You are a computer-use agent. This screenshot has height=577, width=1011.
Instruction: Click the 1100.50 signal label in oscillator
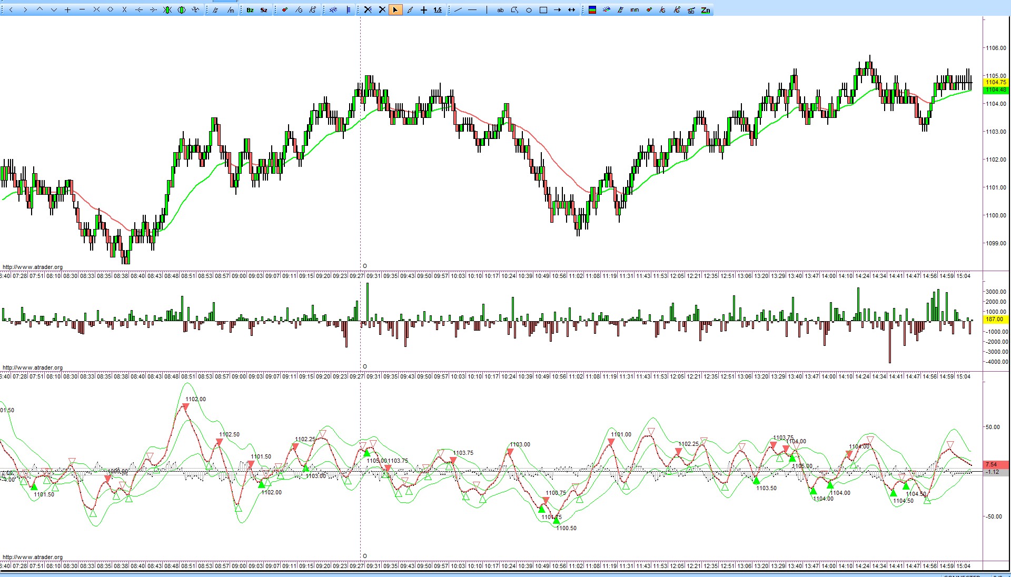(566, 528)
